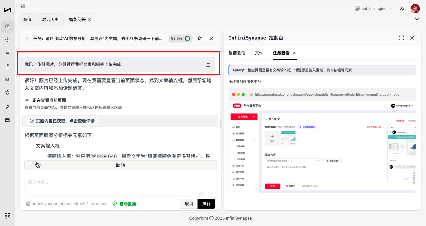Open the public-engine dropdown
The image size is (426, 226).
[373, 9]
